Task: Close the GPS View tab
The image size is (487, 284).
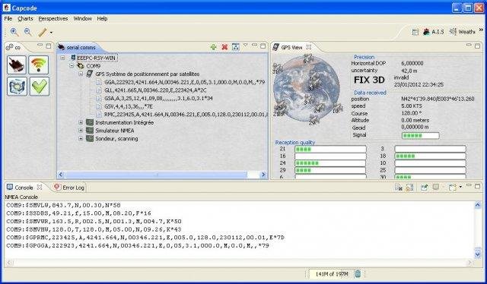Action: tap(308, 47)
